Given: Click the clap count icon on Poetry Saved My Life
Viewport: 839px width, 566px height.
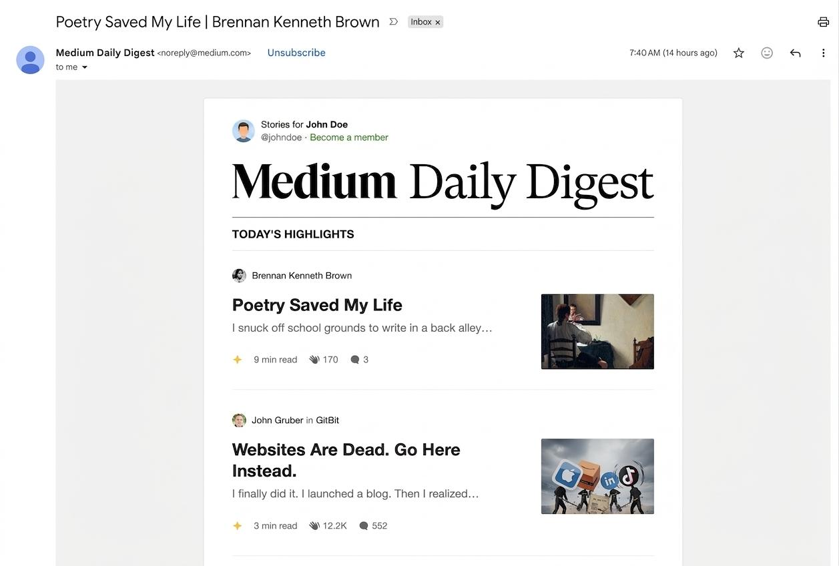Looking at the screenshot, I should pos(314,359).
